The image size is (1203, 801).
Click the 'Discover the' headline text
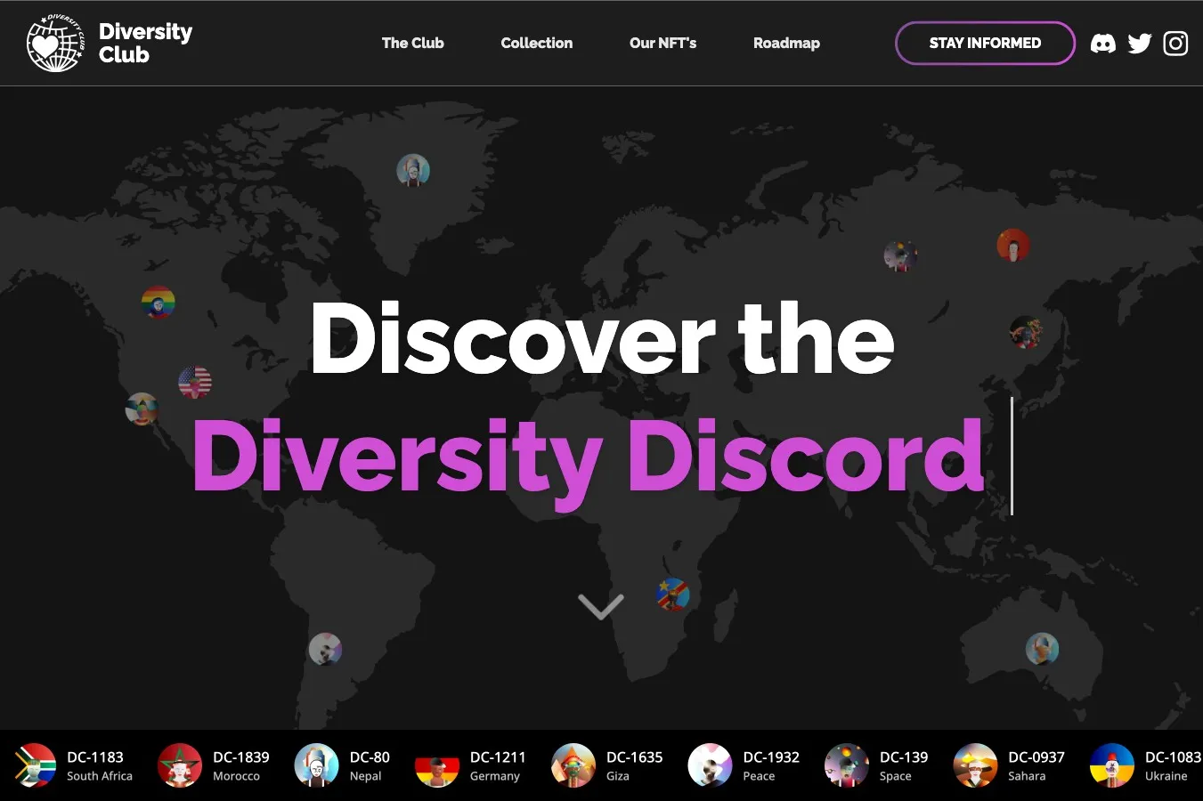coord(602,338)
